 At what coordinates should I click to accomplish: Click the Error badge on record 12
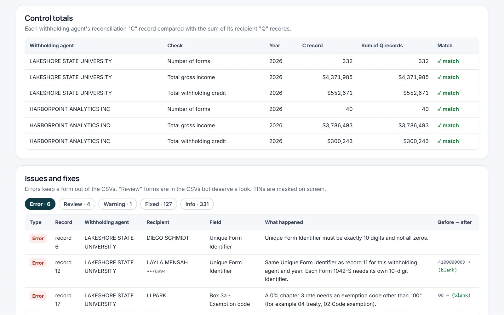[x=38, y=263]
